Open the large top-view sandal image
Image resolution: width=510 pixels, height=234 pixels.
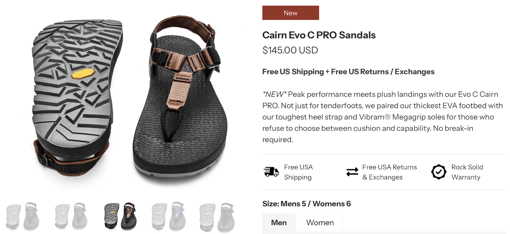184,102
